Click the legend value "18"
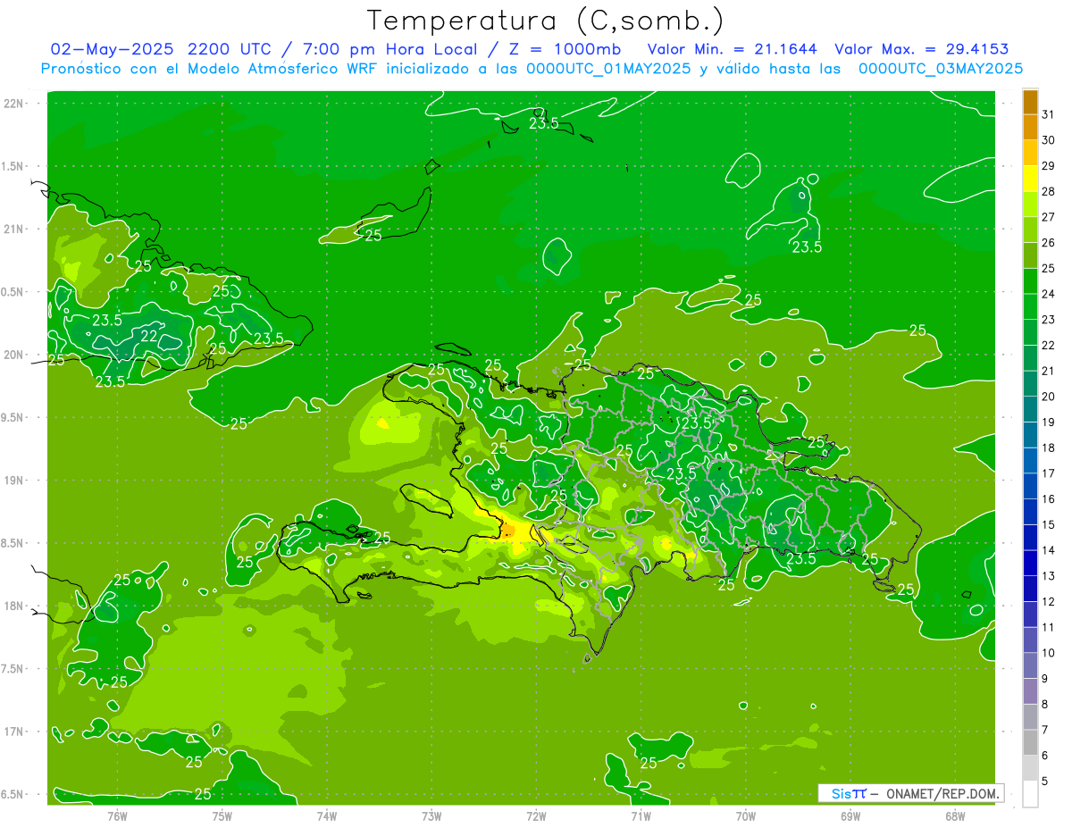This screenshot has height=828, width=1072. pyautogui.click(x=1048, y=447)
